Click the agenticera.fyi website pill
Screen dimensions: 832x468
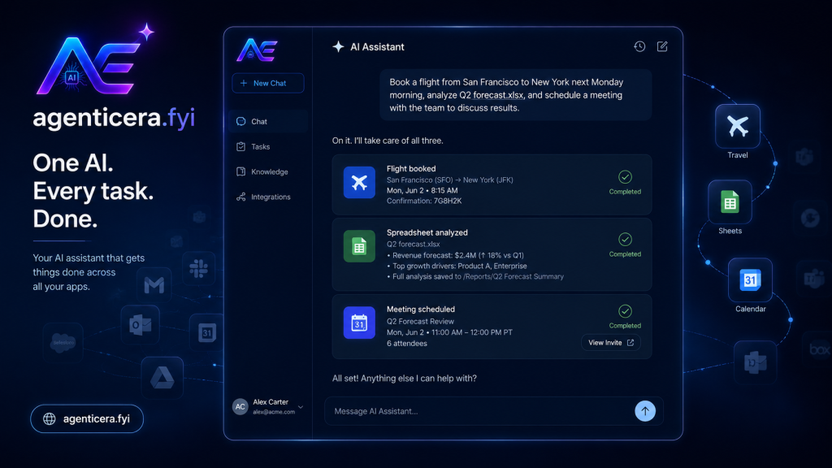pyautogui.click(x=87, y=418)
